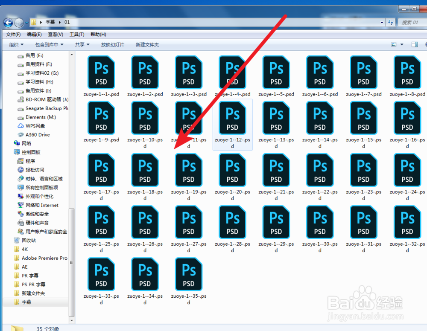Open the Adobe Premiere Pro folder
The width and height of the screenshot is (427, 331).
pyautogui.click(x=40, y=258)
